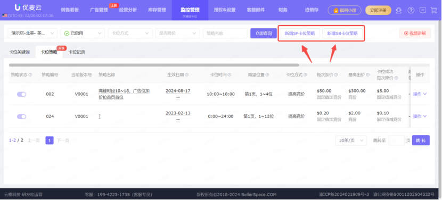
Task: Open the 进销存 menu
Action: click(x=312, y=10)
